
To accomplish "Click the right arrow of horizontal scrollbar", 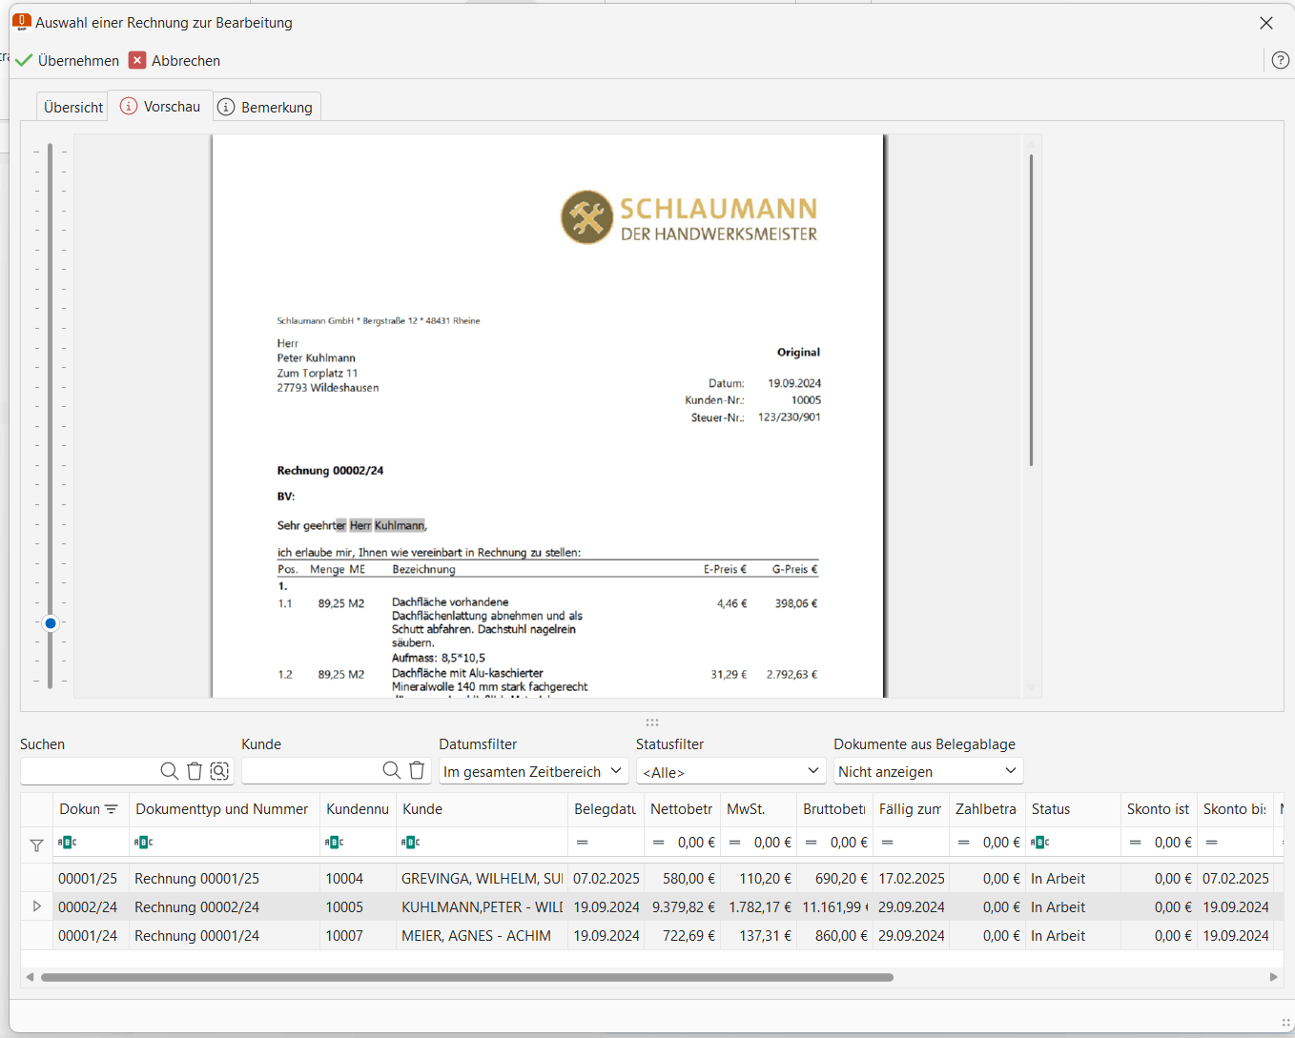I will point(1273,977).
